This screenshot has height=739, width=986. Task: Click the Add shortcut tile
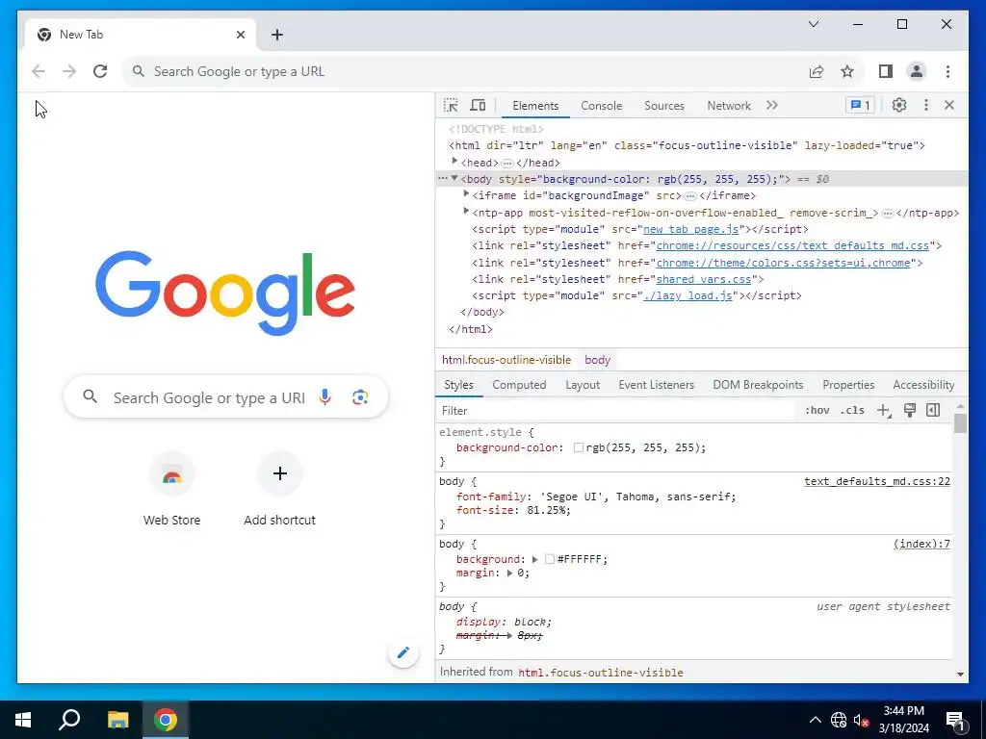(x=280, y=490)
